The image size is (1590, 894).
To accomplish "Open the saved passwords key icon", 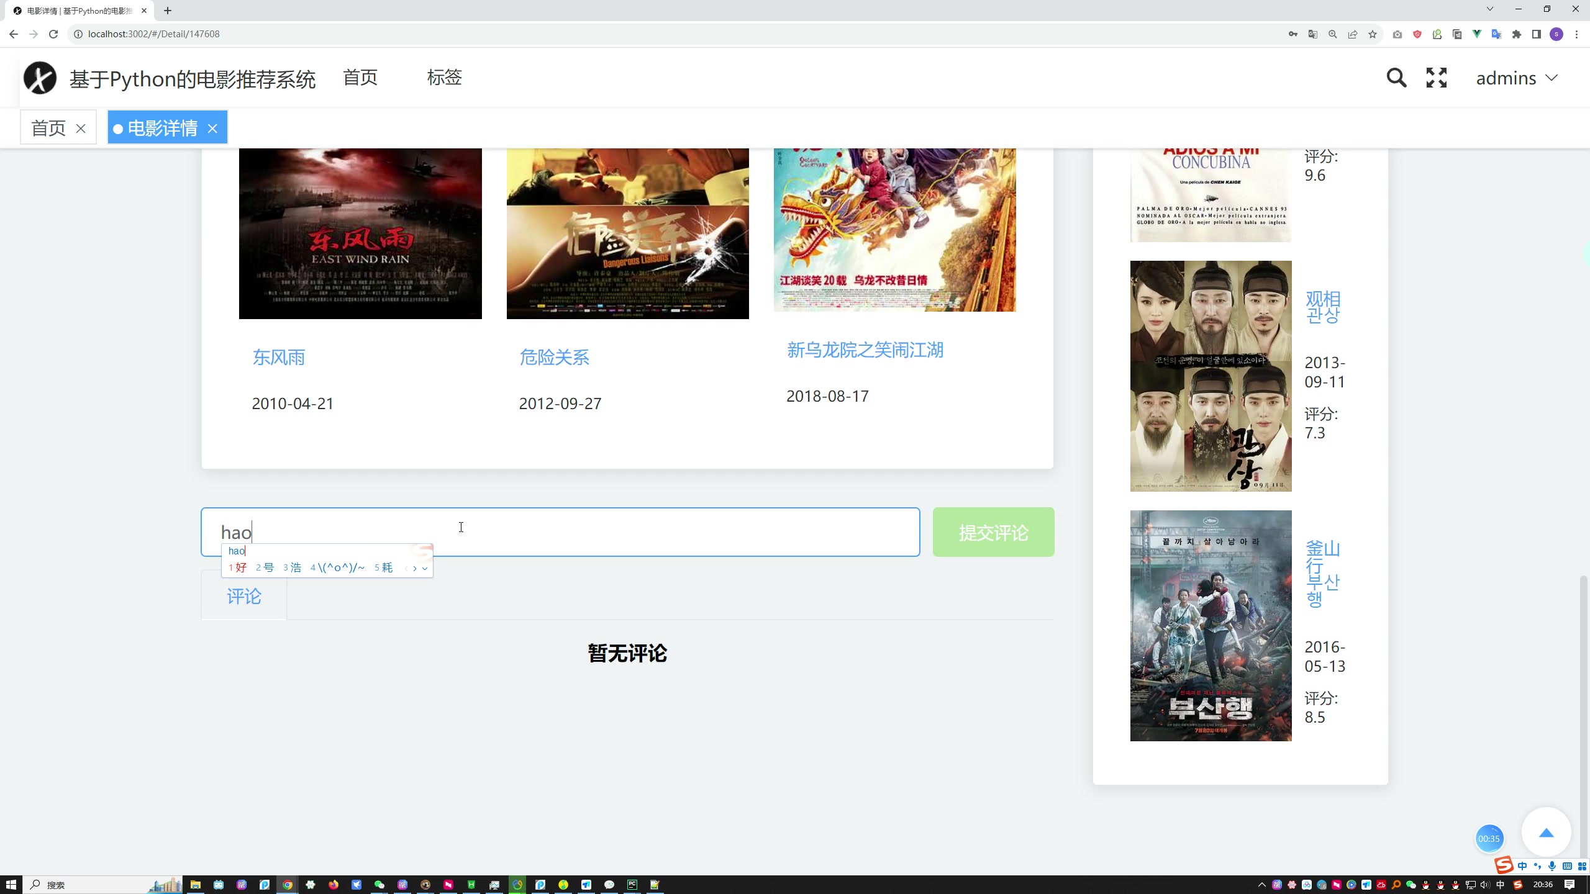I will pyautogui.click(x=1293, y=34).
